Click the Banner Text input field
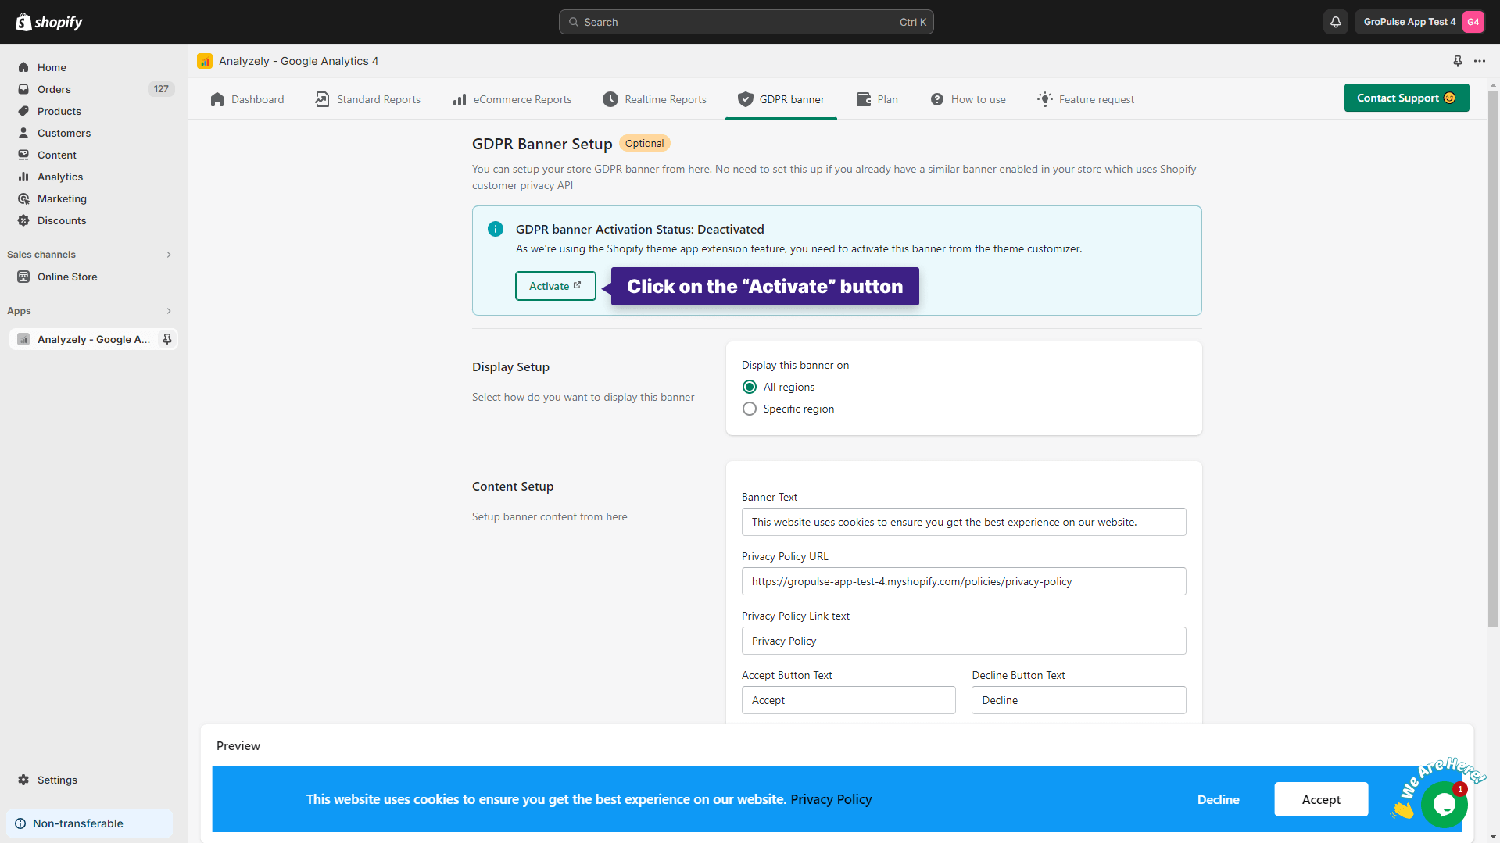The image size is (1500, 843). point(963,522)
